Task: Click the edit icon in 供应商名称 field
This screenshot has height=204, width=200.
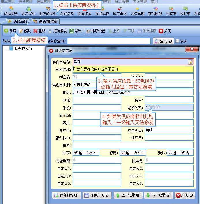Action: 190,62
